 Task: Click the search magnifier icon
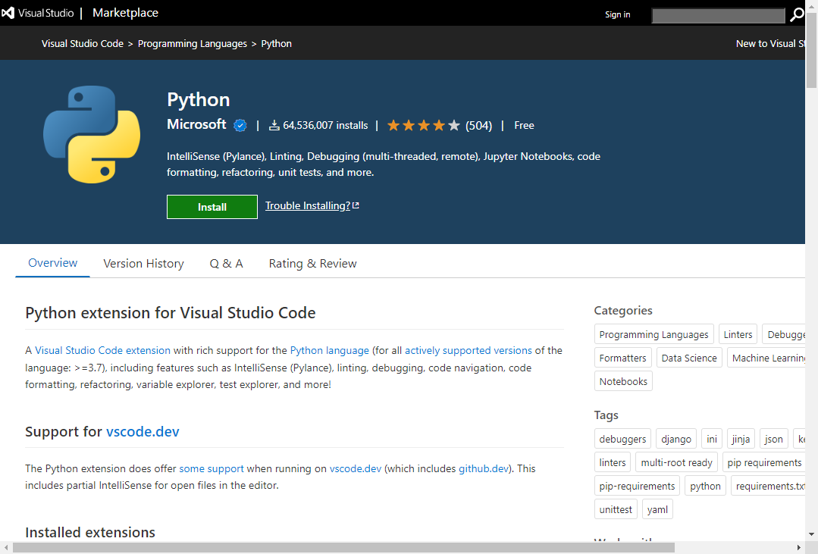coord(797,14)
